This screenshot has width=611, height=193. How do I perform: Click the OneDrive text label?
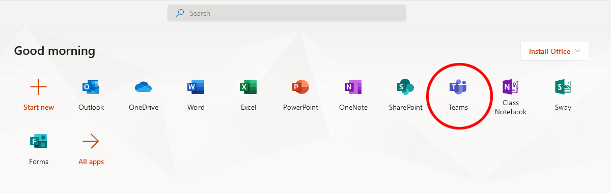(144, 108)
